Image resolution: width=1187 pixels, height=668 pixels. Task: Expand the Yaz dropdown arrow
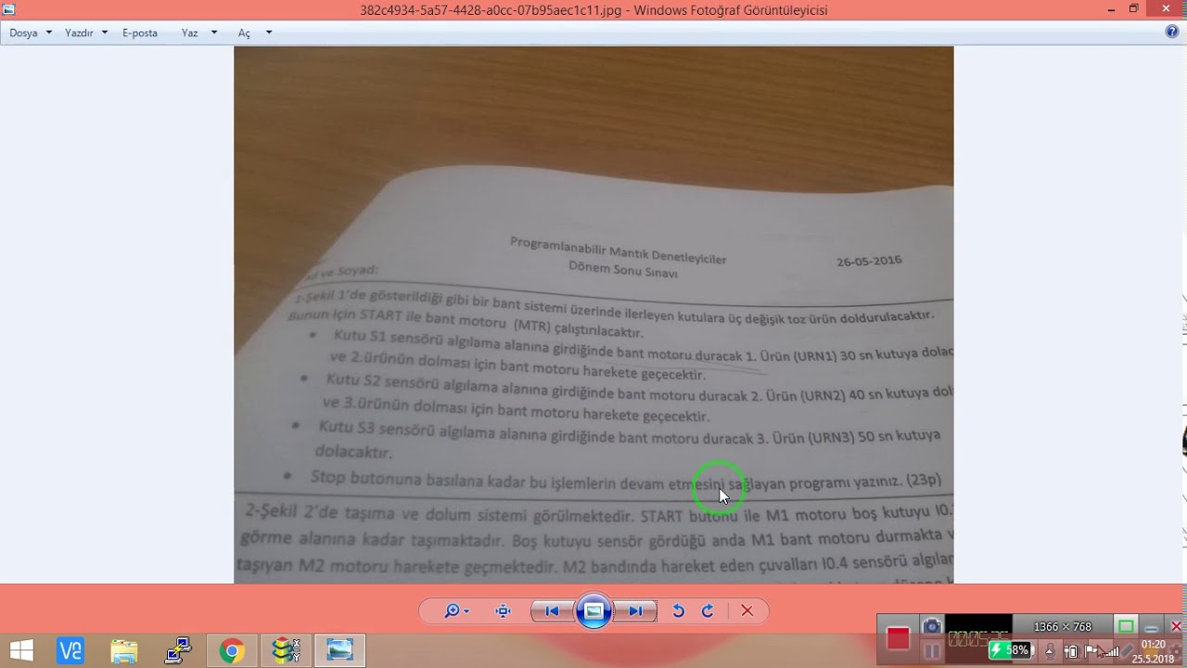214,32
